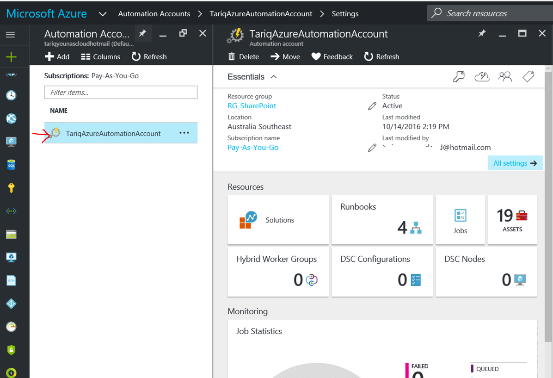Image resolution: width=553 pixels, height=378 pixels.
Task: Click the key icon in Essentials bar
Action: [x=459, y=76]
